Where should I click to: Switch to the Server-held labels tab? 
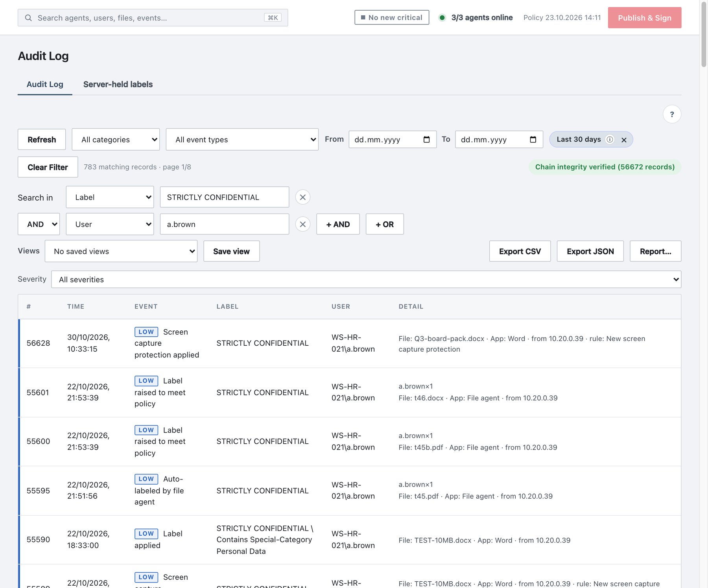[118, 84]
